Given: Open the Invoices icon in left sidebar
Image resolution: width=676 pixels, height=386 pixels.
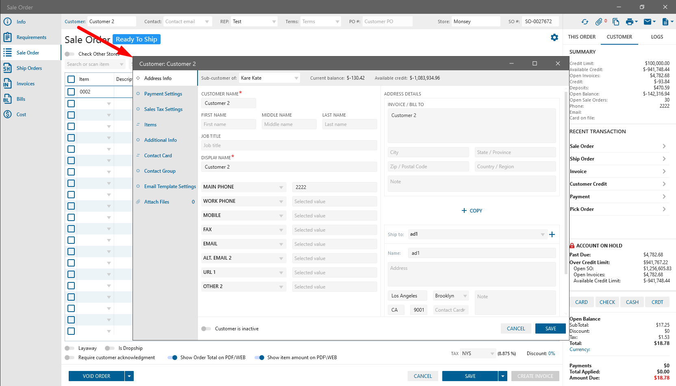Looking at the screenshot, I should click(7, 83).
